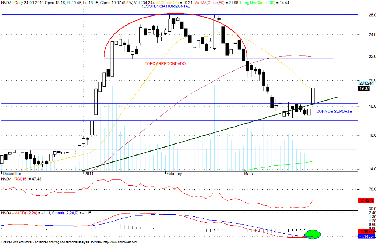Click the 22.0 price axis label
Viewport: 377px width, 244px height.
tap(372, 57)
